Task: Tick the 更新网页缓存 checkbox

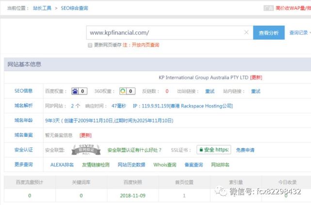Action: [x=90, y=45]
